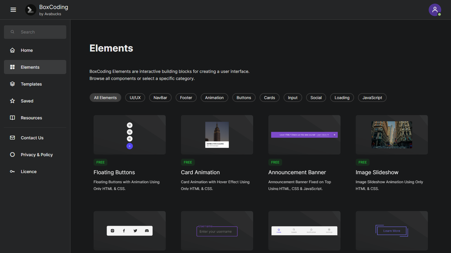Click the search magnifier icon
Image resolution: width=451 pixels, height=253 pixels.
click(12, 32)
